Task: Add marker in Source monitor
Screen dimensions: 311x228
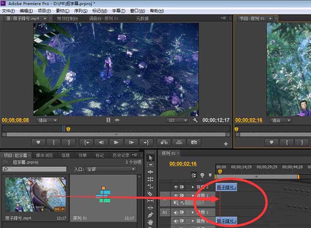Action: 39,143
